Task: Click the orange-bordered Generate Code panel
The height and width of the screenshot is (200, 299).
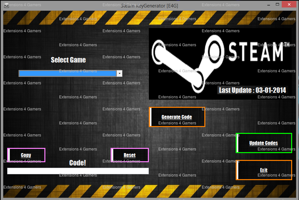Action: point(177,117)
